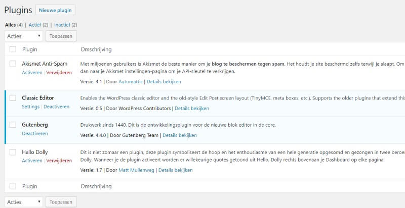Delete Hallo Dolly via Verwijderen link

pos(59,161)
